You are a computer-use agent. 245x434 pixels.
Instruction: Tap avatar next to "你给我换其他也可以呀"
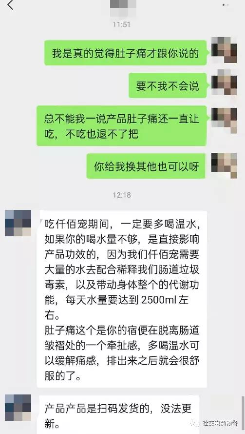224,165
